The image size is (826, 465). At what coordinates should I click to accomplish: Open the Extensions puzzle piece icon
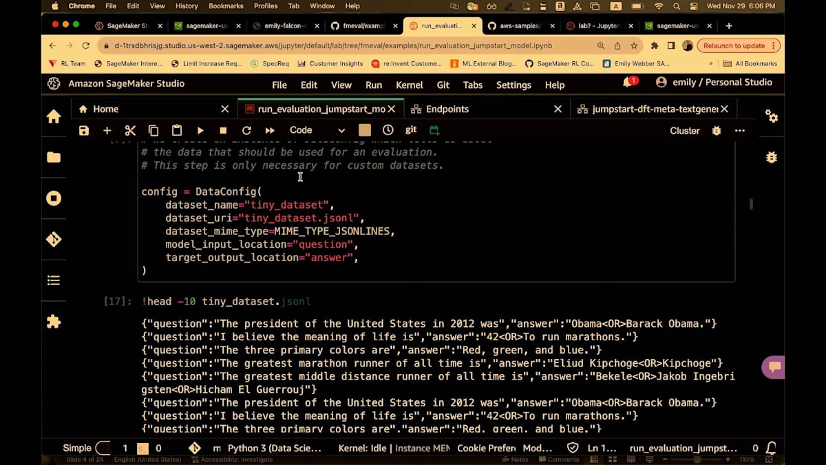(54, 322)
